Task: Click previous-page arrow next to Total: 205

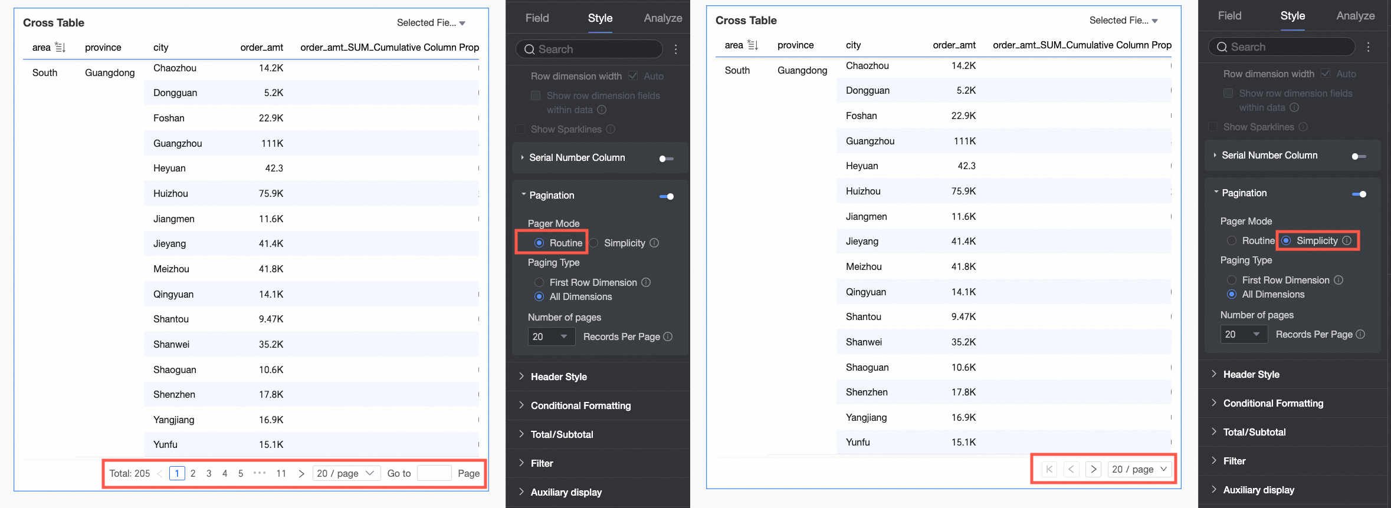Action: click(x=160, y=473)
